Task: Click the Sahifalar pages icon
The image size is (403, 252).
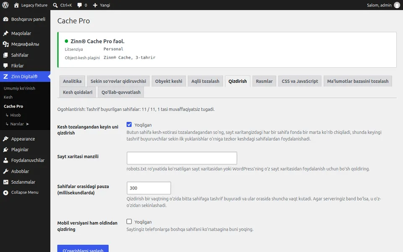Action: point(5,55)
